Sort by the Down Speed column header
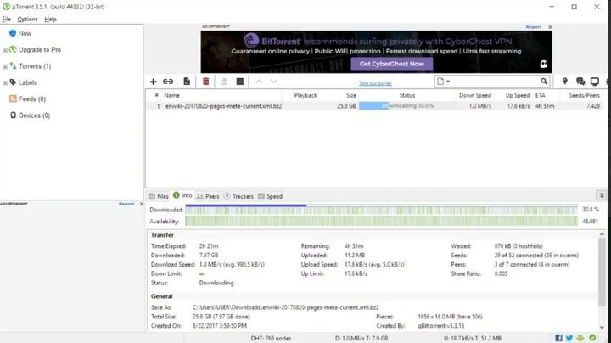Screen dimensions: 611x343 [x=475, y=95]
